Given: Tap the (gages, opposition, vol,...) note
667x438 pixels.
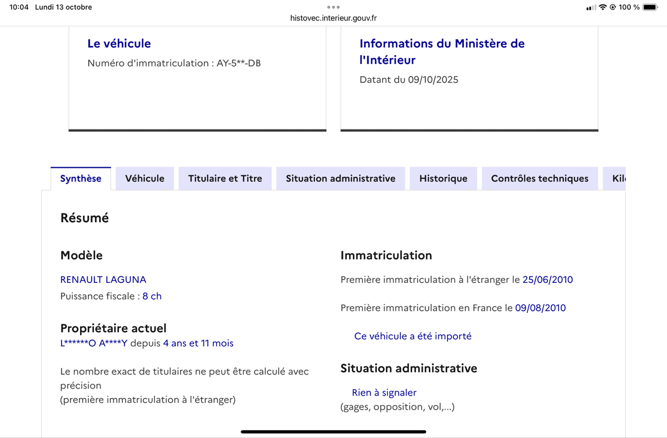Looking at the screenshot, I should [x=397, y=407].
